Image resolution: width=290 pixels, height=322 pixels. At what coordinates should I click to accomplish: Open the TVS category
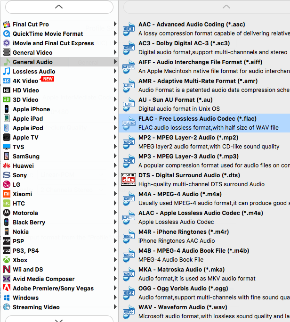pos(59,147)
